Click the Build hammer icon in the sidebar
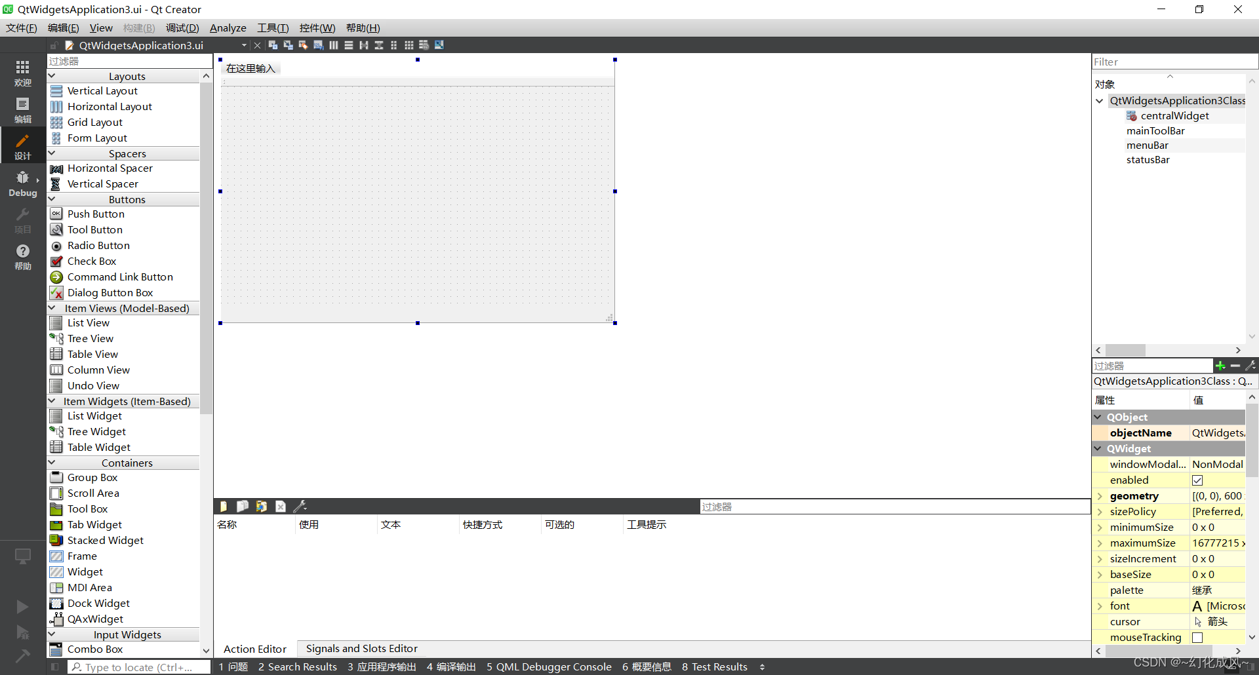The width and height of the screenshot is (1259, 675). coord(22,655)
